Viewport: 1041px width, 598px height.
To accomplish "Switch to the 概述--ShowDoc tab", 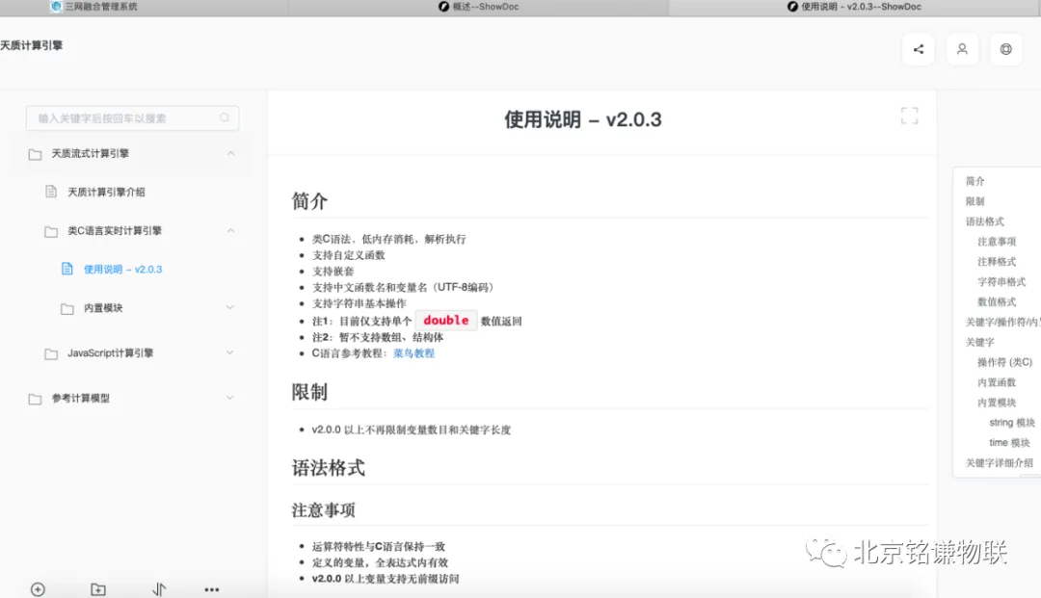I will click(x=480, y=7).
